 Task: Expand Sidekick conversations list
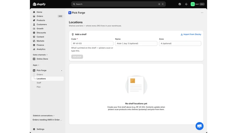[x=44, y=116]
